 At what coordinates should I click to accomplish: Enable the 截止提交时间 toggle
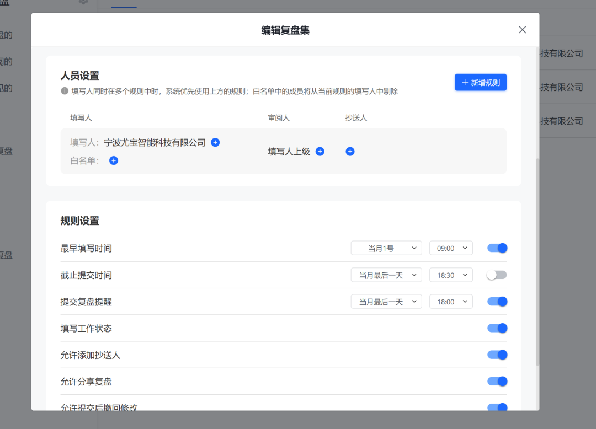[x=496, y=274]
